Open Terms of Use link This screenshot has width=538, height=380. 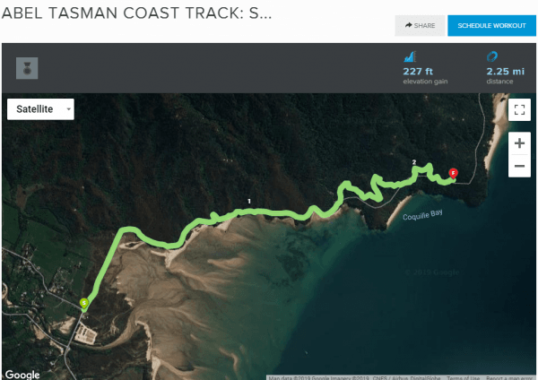coord(464,378)
